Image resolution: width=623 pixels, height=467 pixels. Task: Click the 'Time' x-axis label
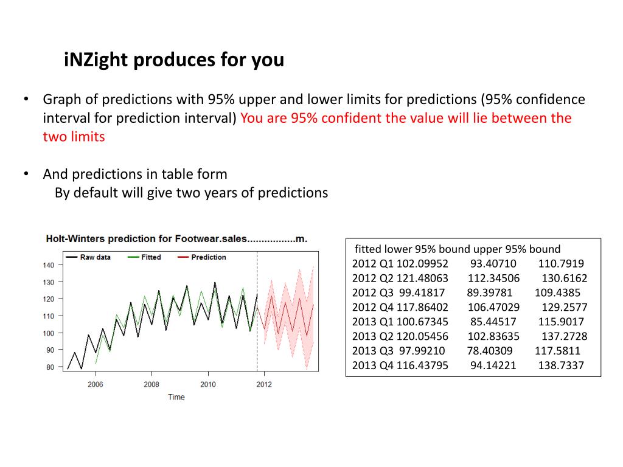click(x=176, y=396)
